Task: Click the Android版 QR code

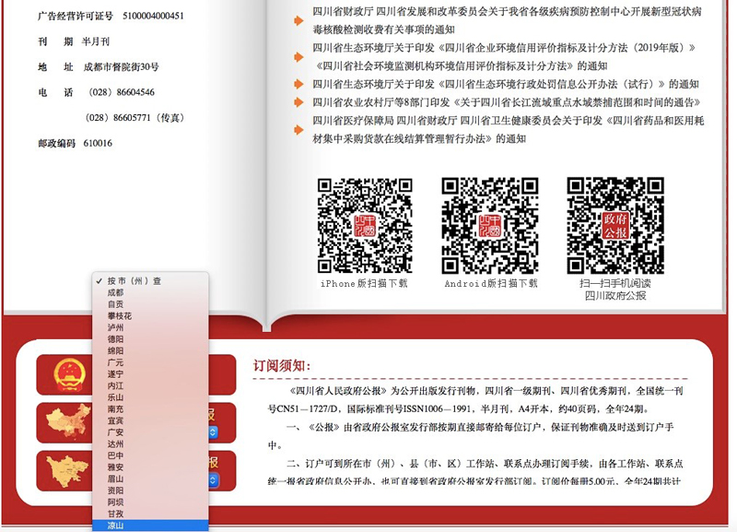Action: click(x=490, y=226)
